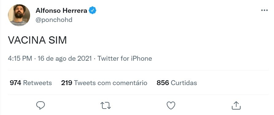
Task: Click the blue verified badge
Action: point(92,10)
